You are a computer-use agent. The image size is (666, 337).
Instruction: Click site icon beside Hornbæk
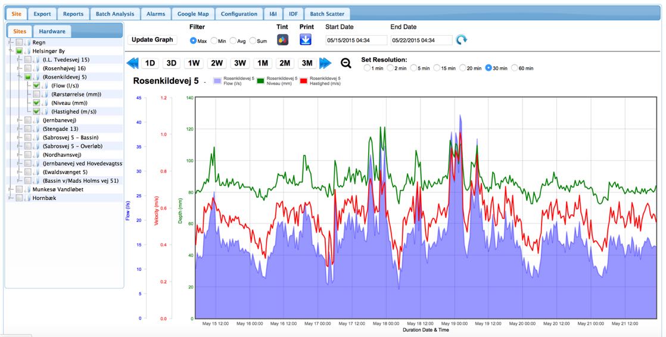tap(27, 198)
